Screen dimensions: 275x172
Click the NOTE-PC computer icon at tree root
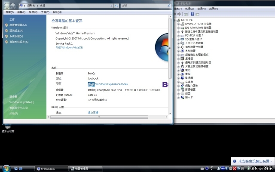coord(178,20)
